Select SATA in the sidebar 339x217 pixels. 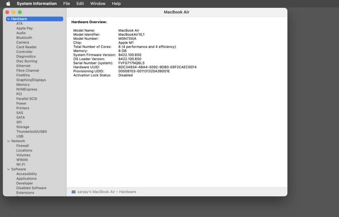pyautogui.click(x=21, y=117)
